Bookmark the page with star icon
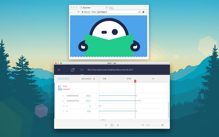The height and width of the screenshot is (137, 219). click(139, 12)
